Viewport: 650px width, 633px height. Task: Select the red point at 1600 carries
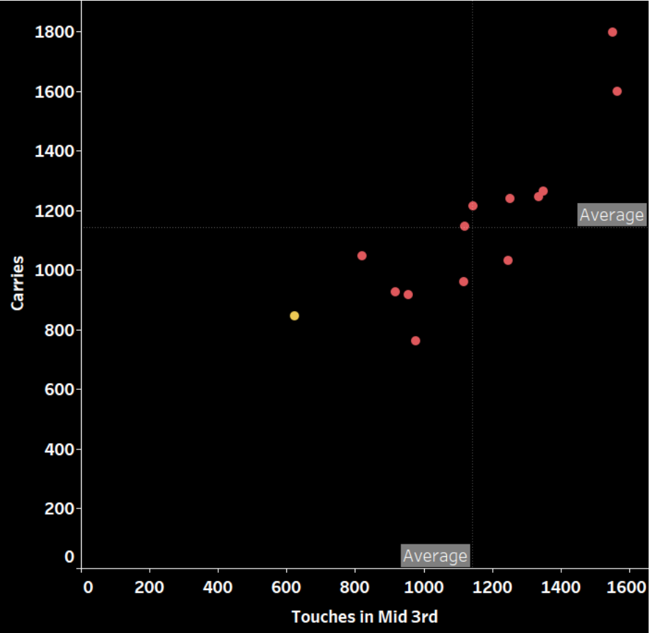(x=617, y=91)
